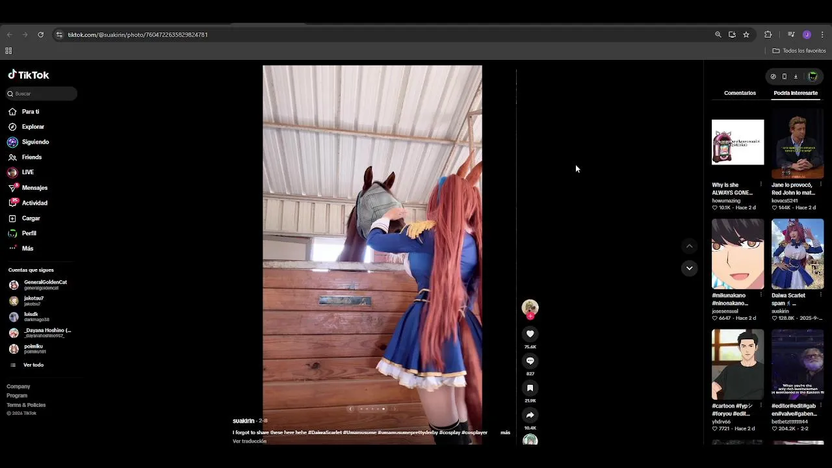Show previous photo in the carousel
Image resolution: width=832 pixels, height=468 pixels.
click(x=350, y=409)
